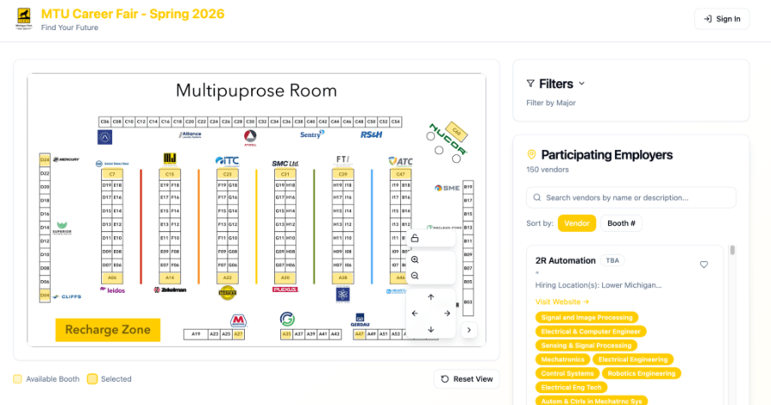Click the RS&H logo on map
771x405 pixels.
tap(371, 134)
